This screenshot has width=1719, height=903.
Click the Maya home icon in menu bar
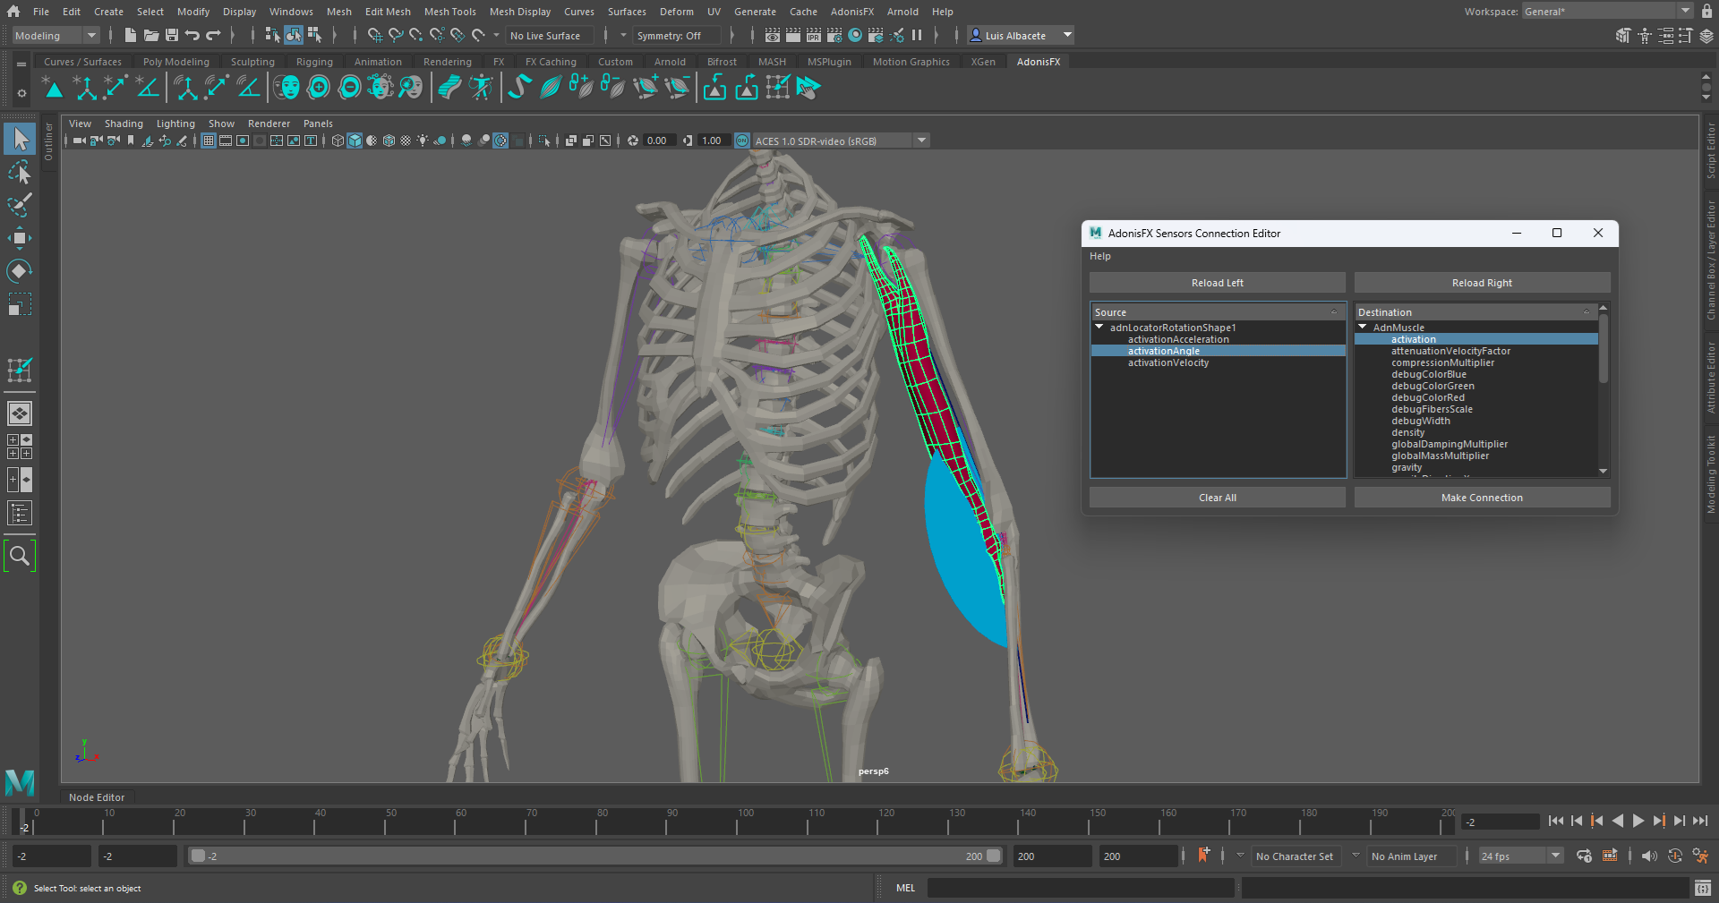pyautogui.click(x=13, y=12)
